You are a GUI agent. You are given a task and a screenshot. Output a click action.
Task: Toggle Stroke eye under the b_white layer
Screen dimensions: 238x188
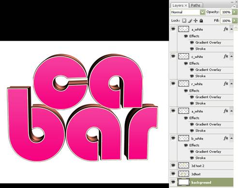click(x=192, y=158)
